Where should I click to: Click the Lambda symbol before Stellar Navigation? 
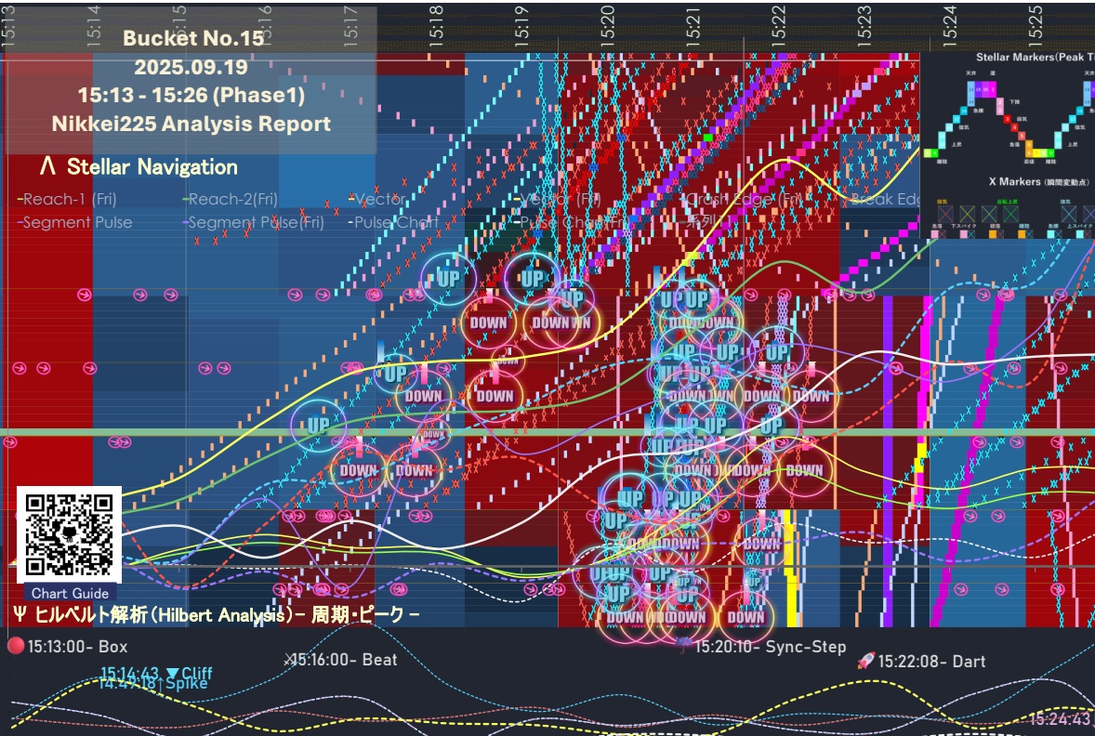point(48,167)
